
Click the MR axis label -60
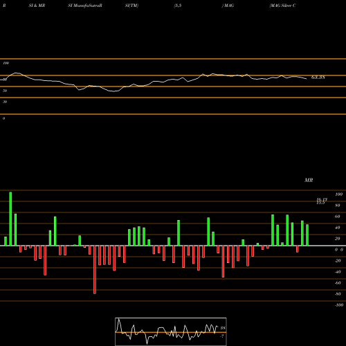338,283
